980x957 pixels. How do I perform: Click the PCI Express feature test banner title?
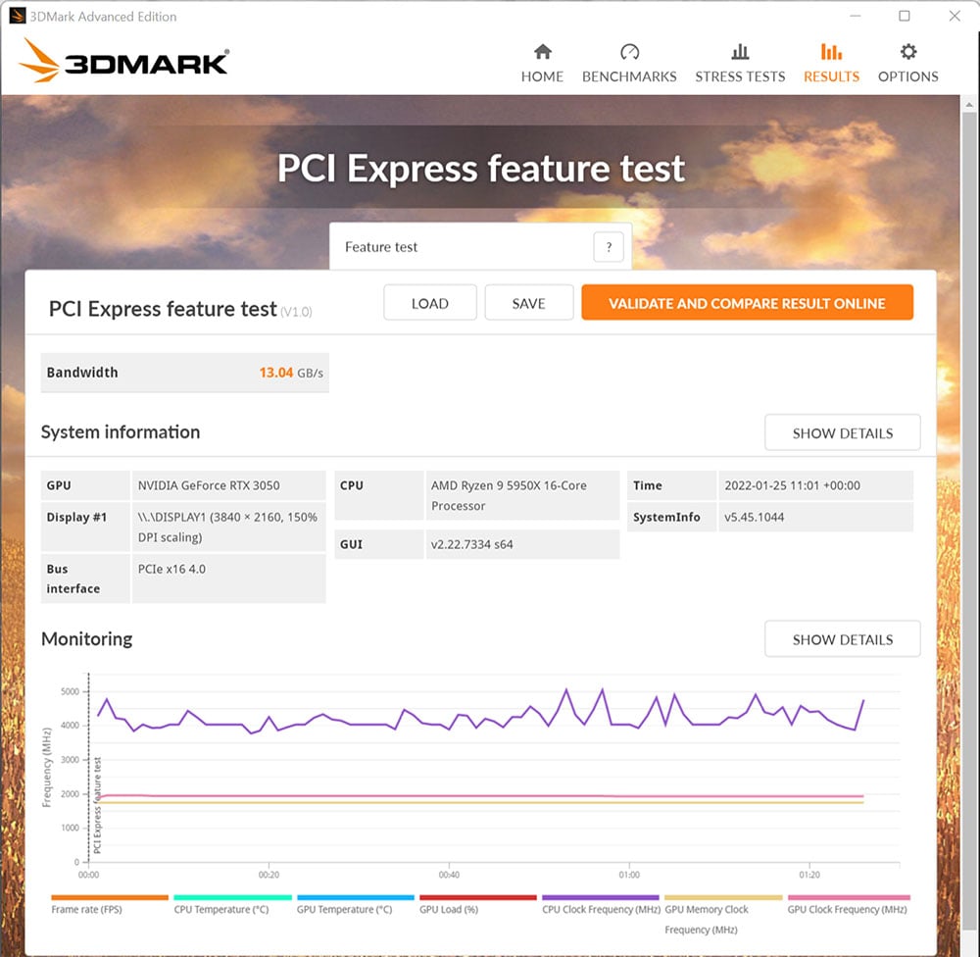point(481,168)
